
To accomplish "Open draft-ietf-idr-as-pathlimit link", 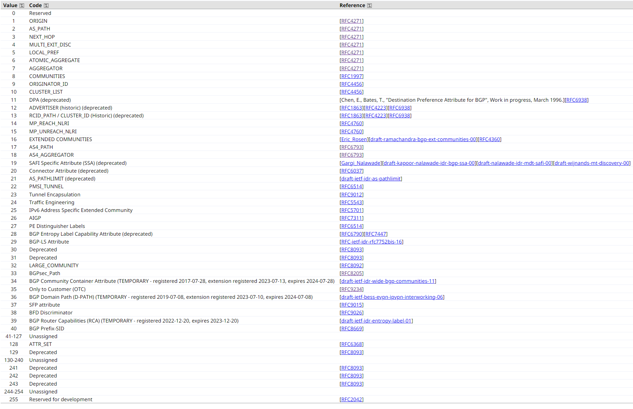I will click(371, 179).
